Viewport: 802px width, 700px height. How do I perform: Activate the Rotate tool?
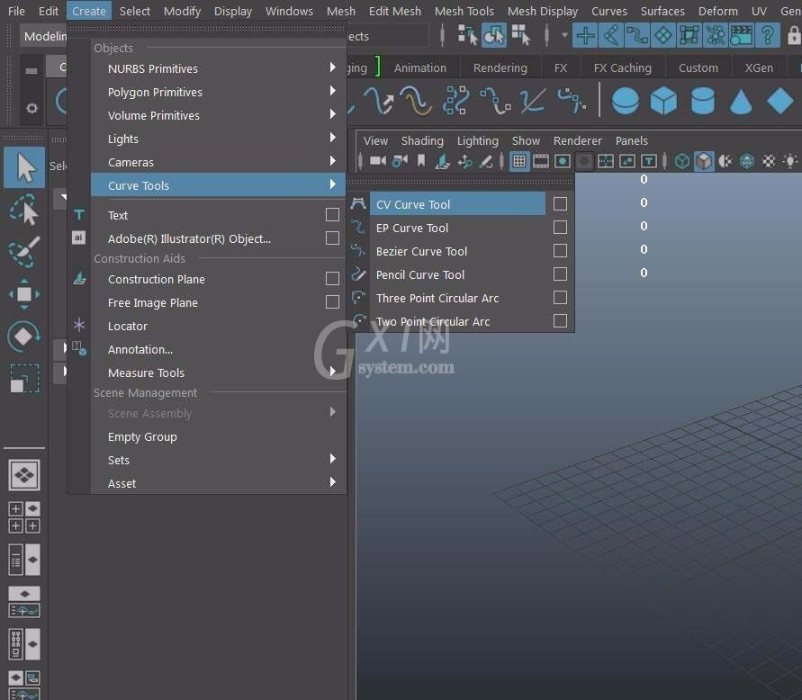(x=24, y=337)
